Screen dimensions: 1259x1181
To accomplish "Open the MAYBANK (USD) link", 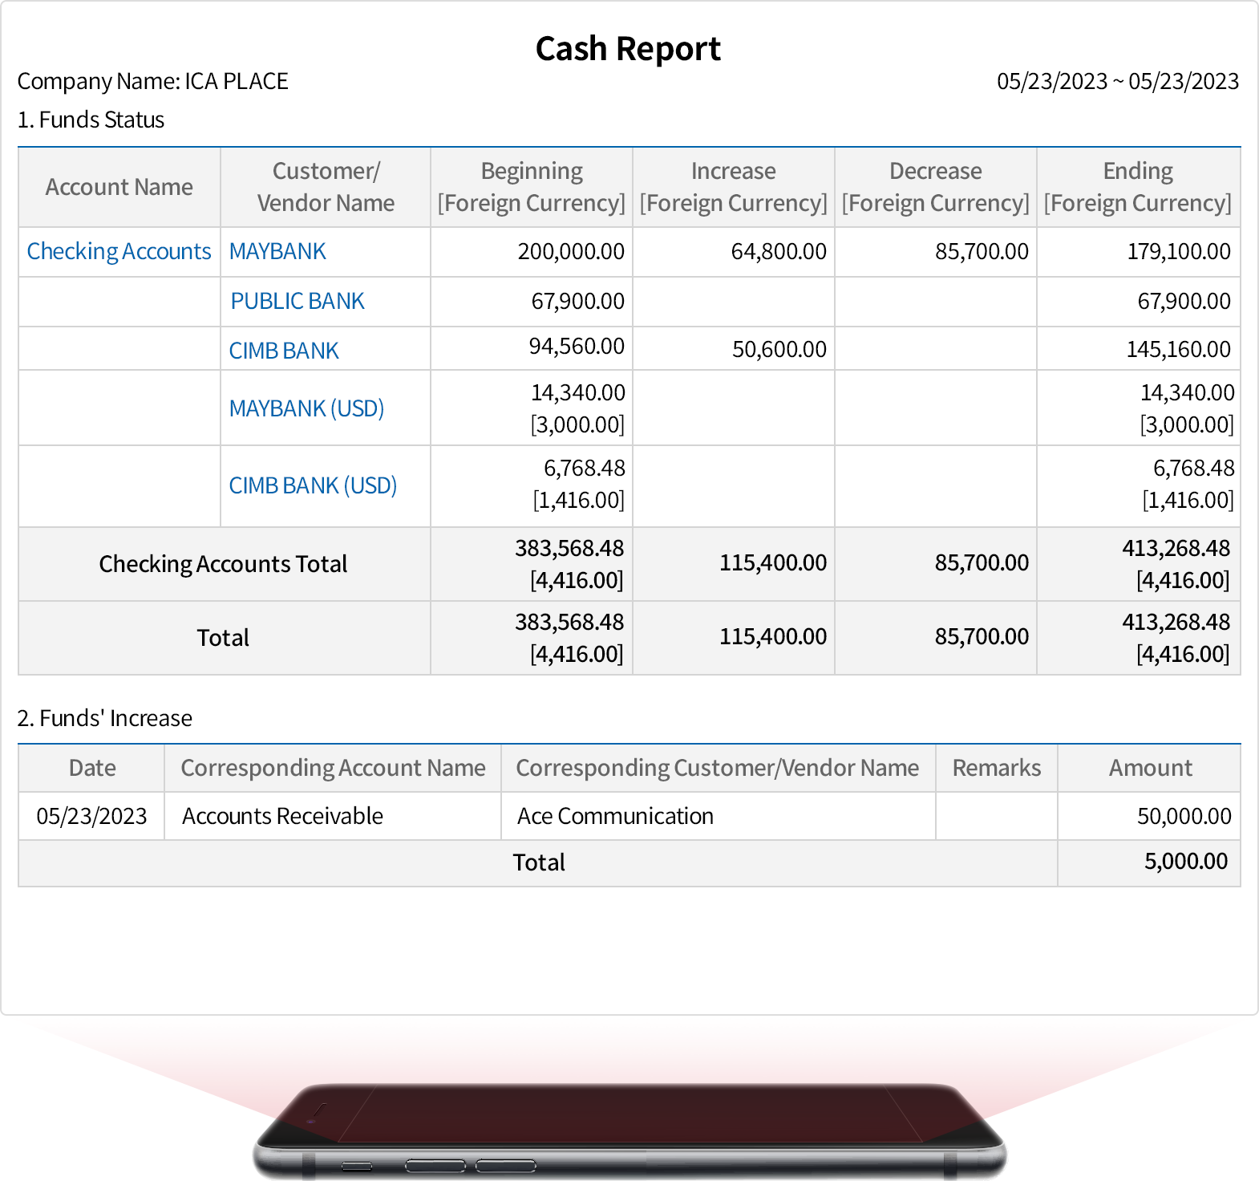I will tap(306, 408).
